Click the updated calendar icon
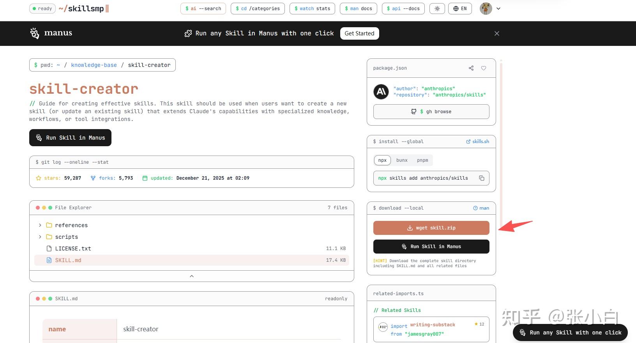The width and height of the screenshot is (636, 343). tap(145, 178)
